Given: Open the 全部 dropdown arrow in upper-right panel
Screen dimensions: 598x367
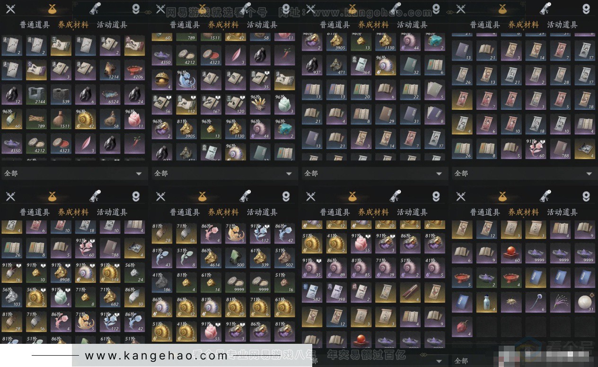Looking at the screenshot, I should click(589, 174).
